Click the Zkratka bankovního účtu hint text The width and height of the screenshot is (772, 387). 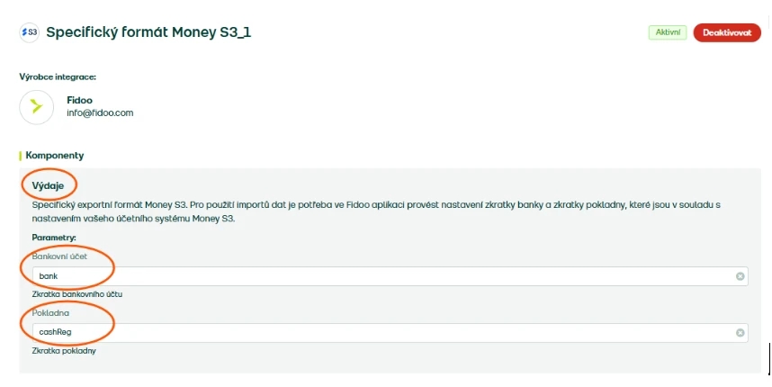tap(77, 294)
